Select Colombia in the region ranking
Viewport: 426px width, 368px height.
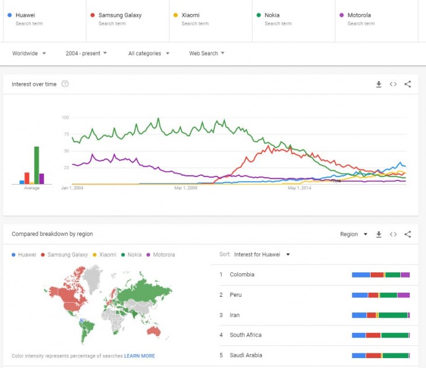pyautogui.click(x=319, y=275)
